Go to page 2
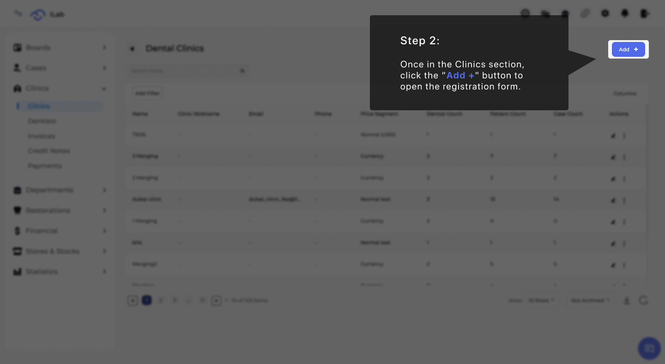The width and height of the screenshot is (665, 364). click(161, 300)
